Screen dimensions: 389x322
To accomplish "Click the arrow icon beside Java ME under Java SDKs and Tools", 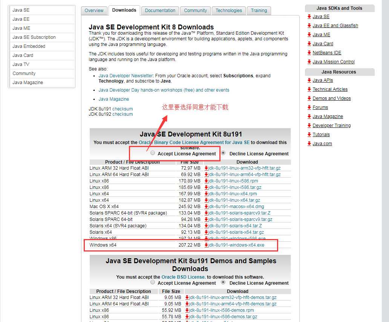I will click(309, 34).
